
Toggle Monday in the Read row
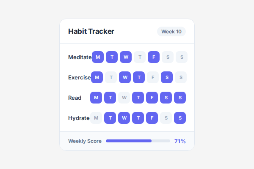pyautogui.click(x=96, y=98)
